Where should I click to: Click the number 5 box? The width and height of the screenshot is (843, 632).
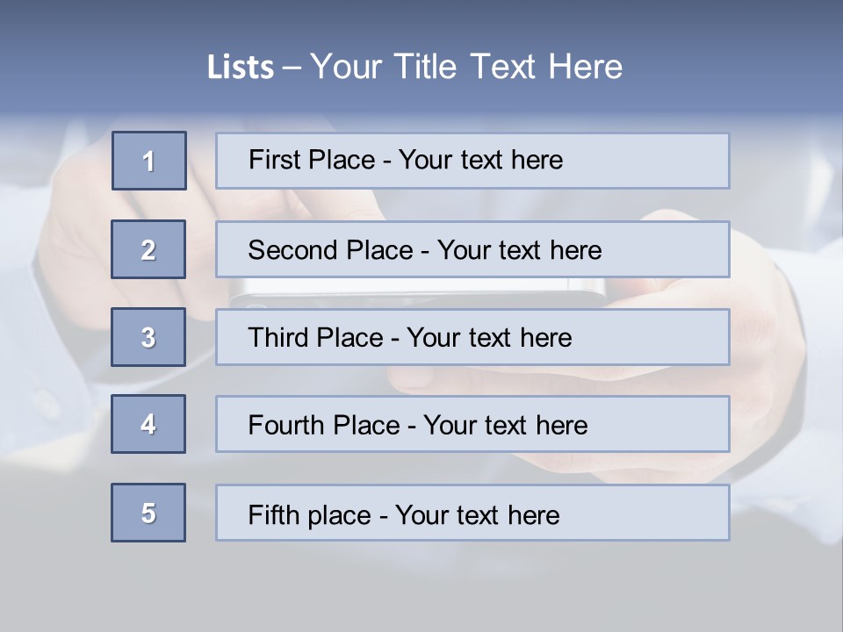[x=148, y=513]
